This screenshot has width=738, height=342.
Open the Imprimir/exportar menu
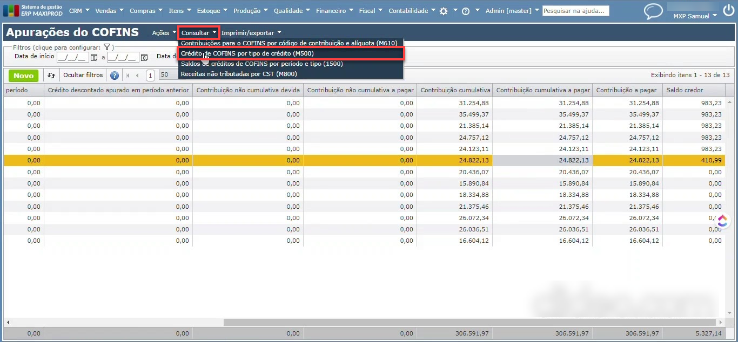tap(251, 33)
